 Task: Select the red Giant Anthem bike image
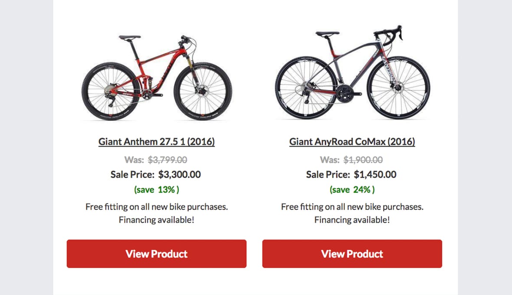click(x=156, y=74)
